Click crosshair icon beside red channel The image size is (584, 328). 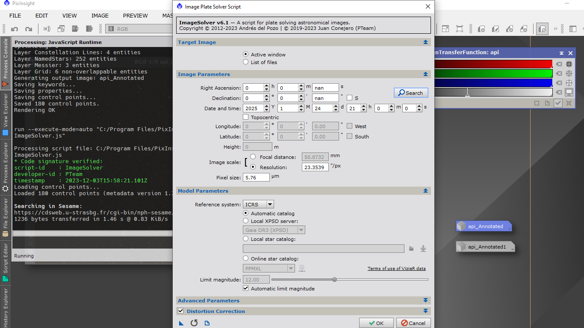[569, 64]
